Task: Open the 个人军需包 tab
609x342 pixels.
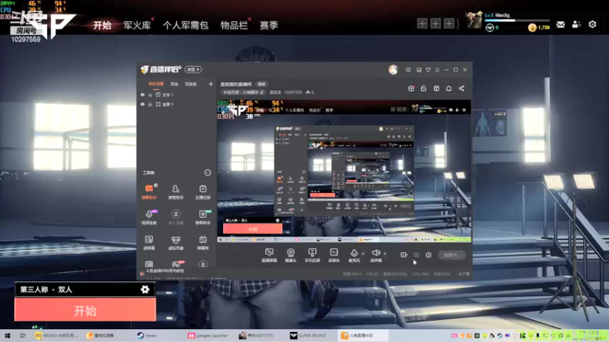Action: pyautogui.click(x=185, y=26)
